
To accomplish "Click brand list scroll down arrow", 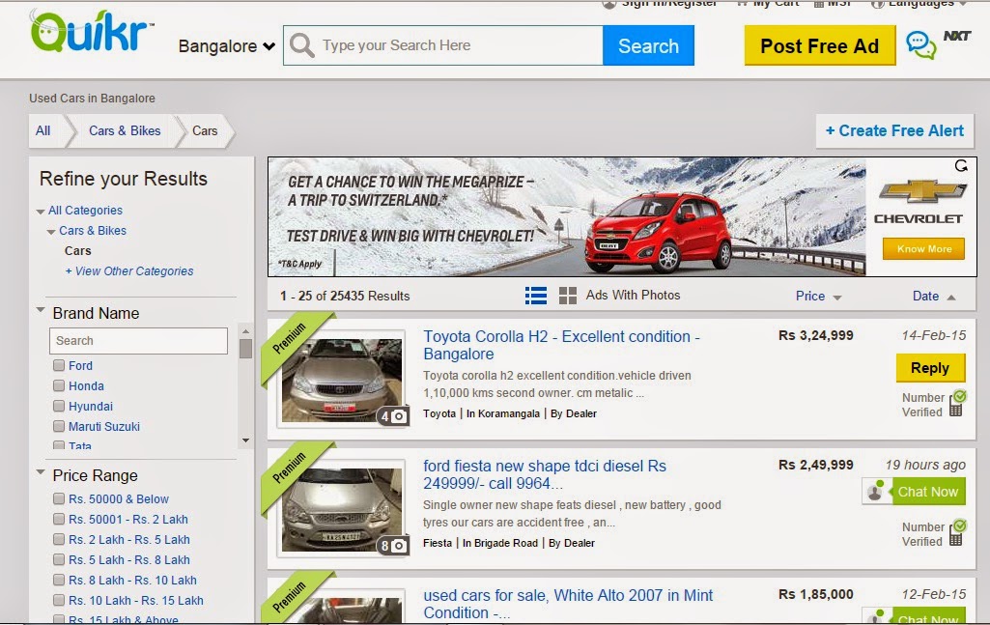I will (x=245, y=440).
